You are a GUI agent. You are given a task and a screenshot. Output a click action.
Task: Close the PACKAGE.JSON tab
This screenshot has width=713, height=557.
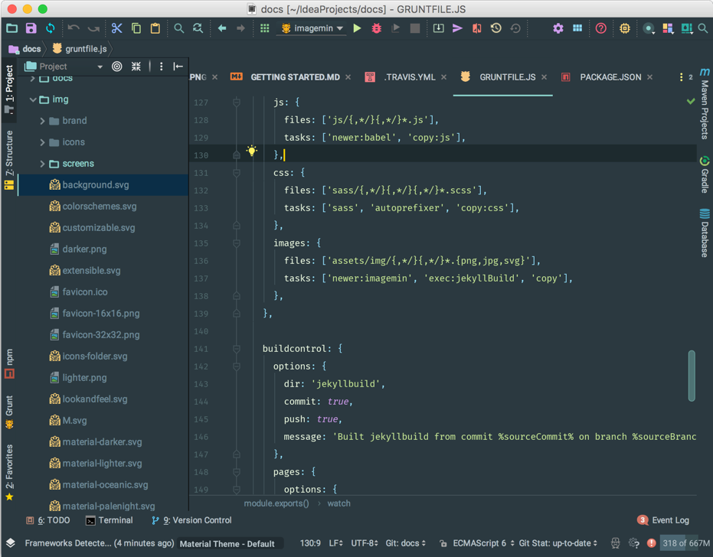click(649, 77)
